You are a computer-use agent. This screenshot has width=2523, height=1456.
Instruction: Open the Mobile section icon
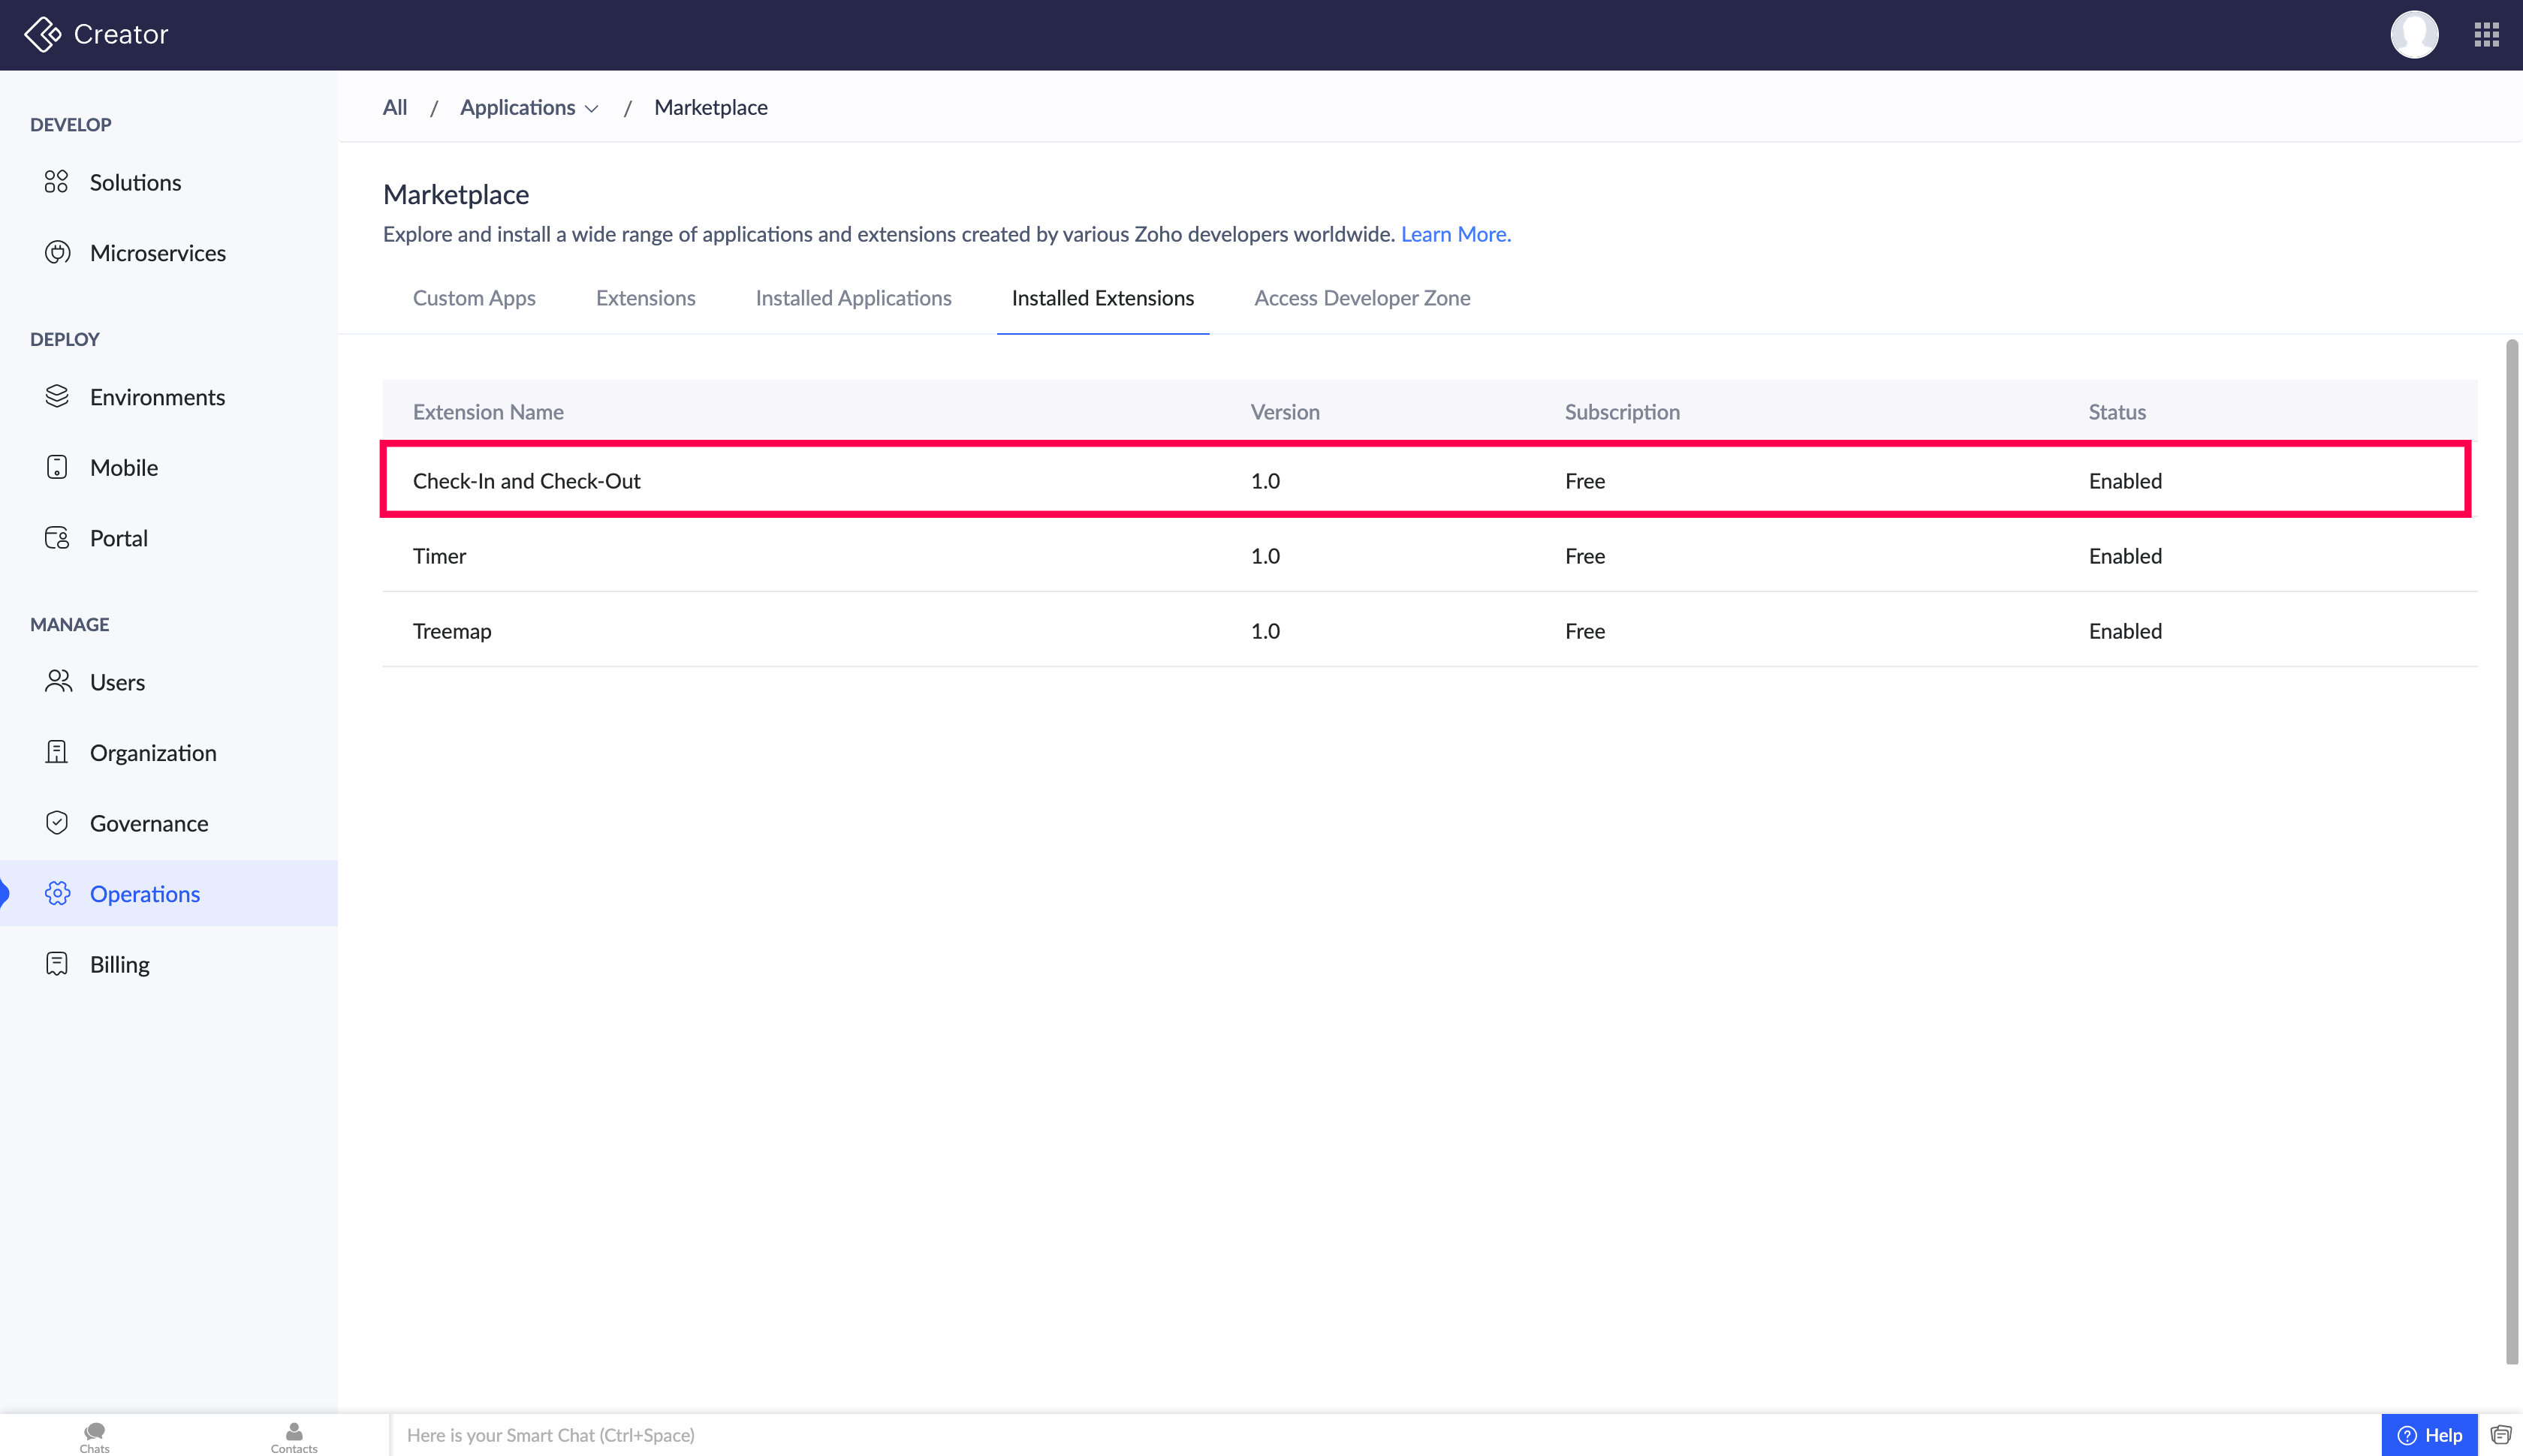(x=57, y=467)
